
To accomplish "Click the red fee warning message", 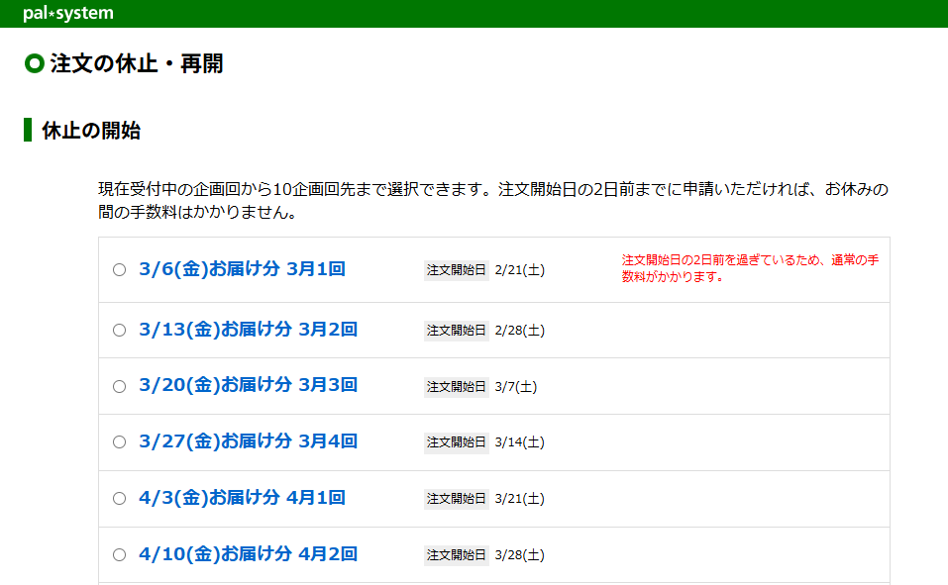I will point(750,268).
